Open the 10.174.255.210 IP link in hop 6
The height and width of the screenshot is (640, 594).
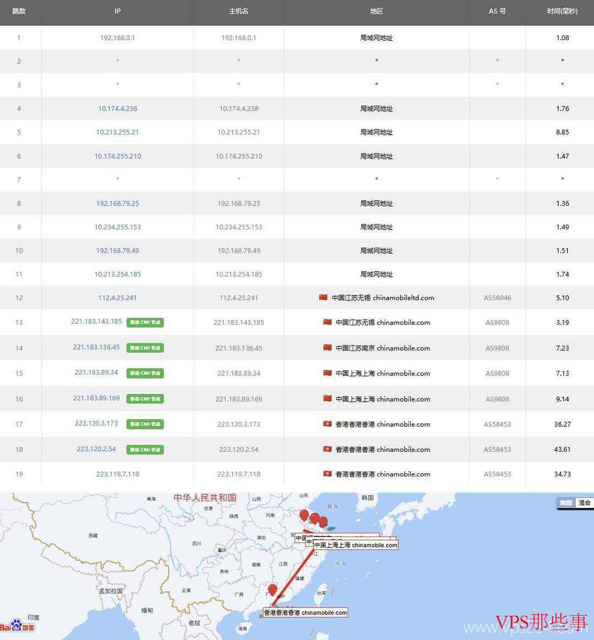pyautogui.click(x=118, y=156)
